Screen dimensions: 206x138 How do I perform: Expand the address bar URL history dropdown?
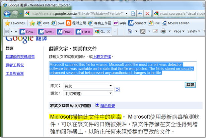(127, 13)
